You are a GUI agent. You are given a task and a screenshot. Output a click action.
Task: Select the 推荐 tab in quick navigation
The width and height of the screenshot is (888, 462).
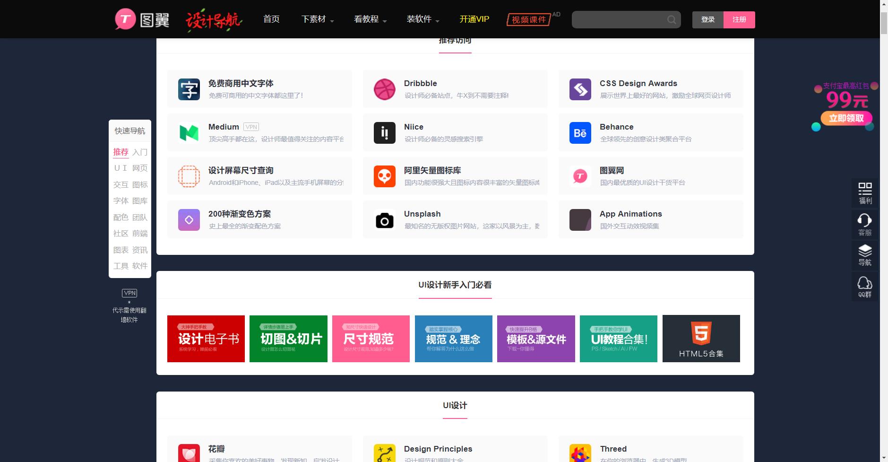[x=121, y=152]
